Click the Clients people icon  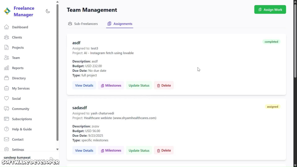(x=7, y=37)
